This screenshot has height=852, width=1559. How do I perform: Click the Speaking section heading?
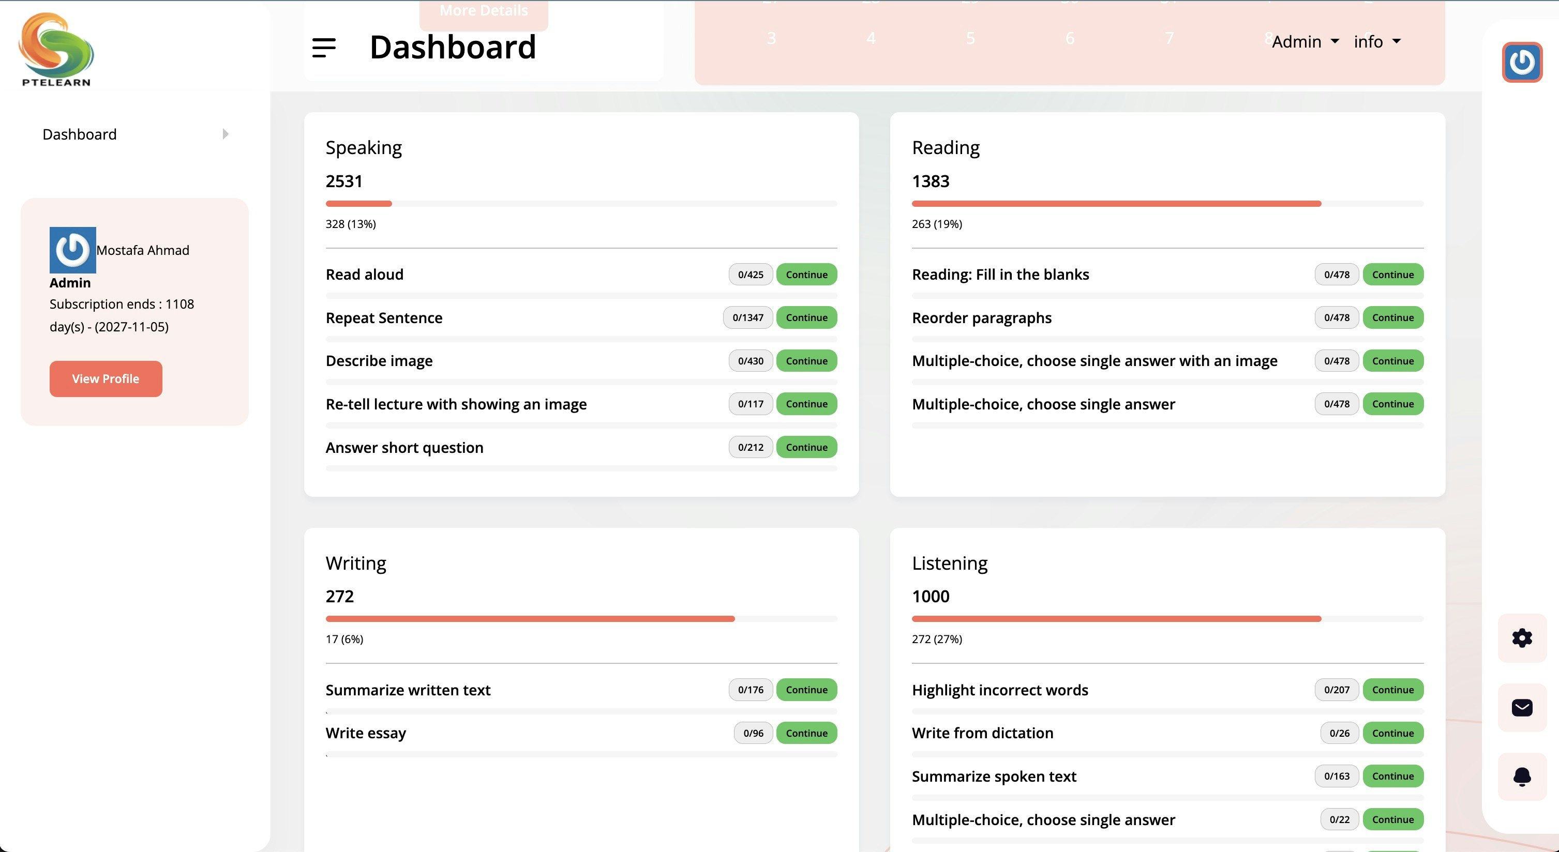[x=364, y=147]
